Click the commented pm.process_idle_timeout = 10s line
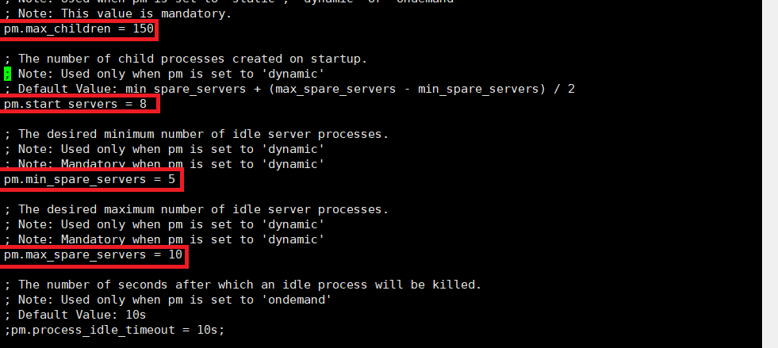Image resolution: width=778 pixels, height=348 pixels. (114, 330)
